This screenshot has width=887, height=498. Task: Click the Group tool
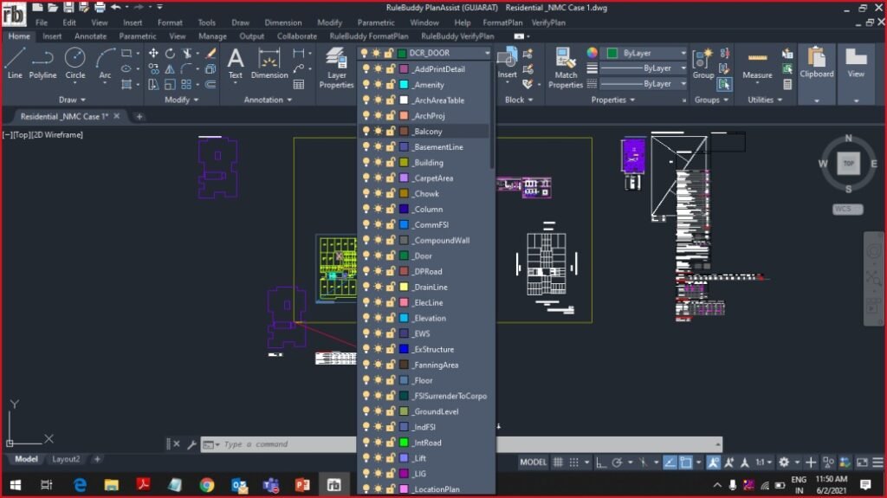pyautogui.click(x=702, y=63)
